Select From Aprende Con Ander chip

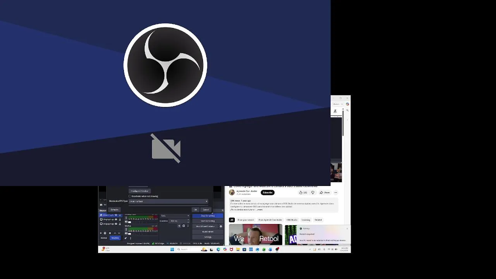coord(270,220)
